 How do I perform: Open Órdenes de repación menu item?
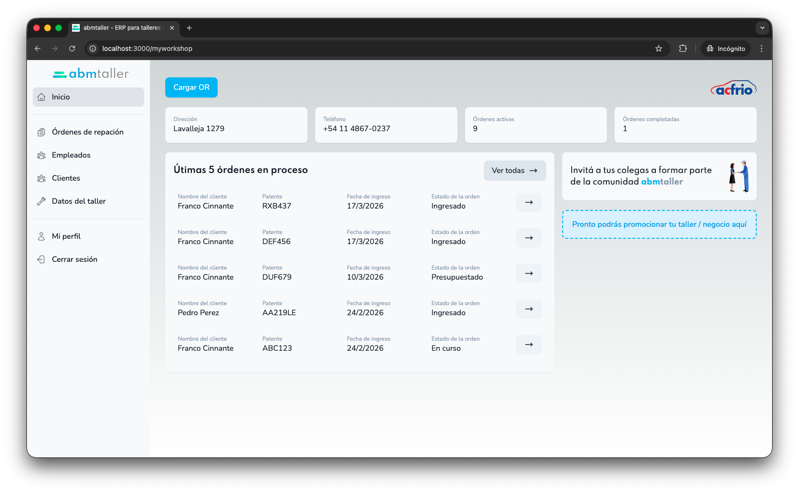tap(88, 132)
